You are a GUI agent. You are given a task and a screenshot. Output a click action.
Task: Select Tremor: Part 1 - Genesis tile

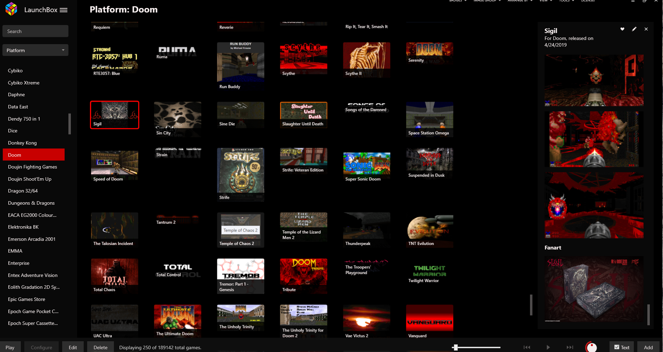click(241, 276)
